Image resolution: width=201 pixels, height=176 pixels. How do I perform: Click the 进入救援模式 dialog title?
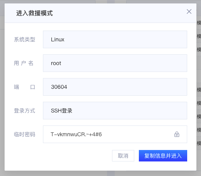[x=35, y=13]
